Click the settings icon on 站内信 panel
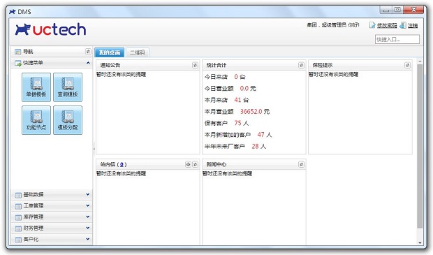Viewport: 433px width, 255px height. 188,164
